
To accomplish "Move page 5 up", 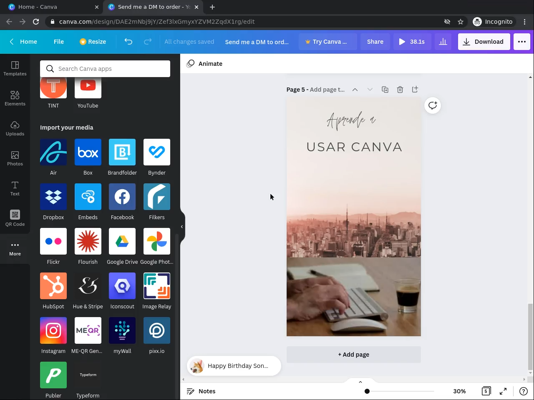I will 355,90.
